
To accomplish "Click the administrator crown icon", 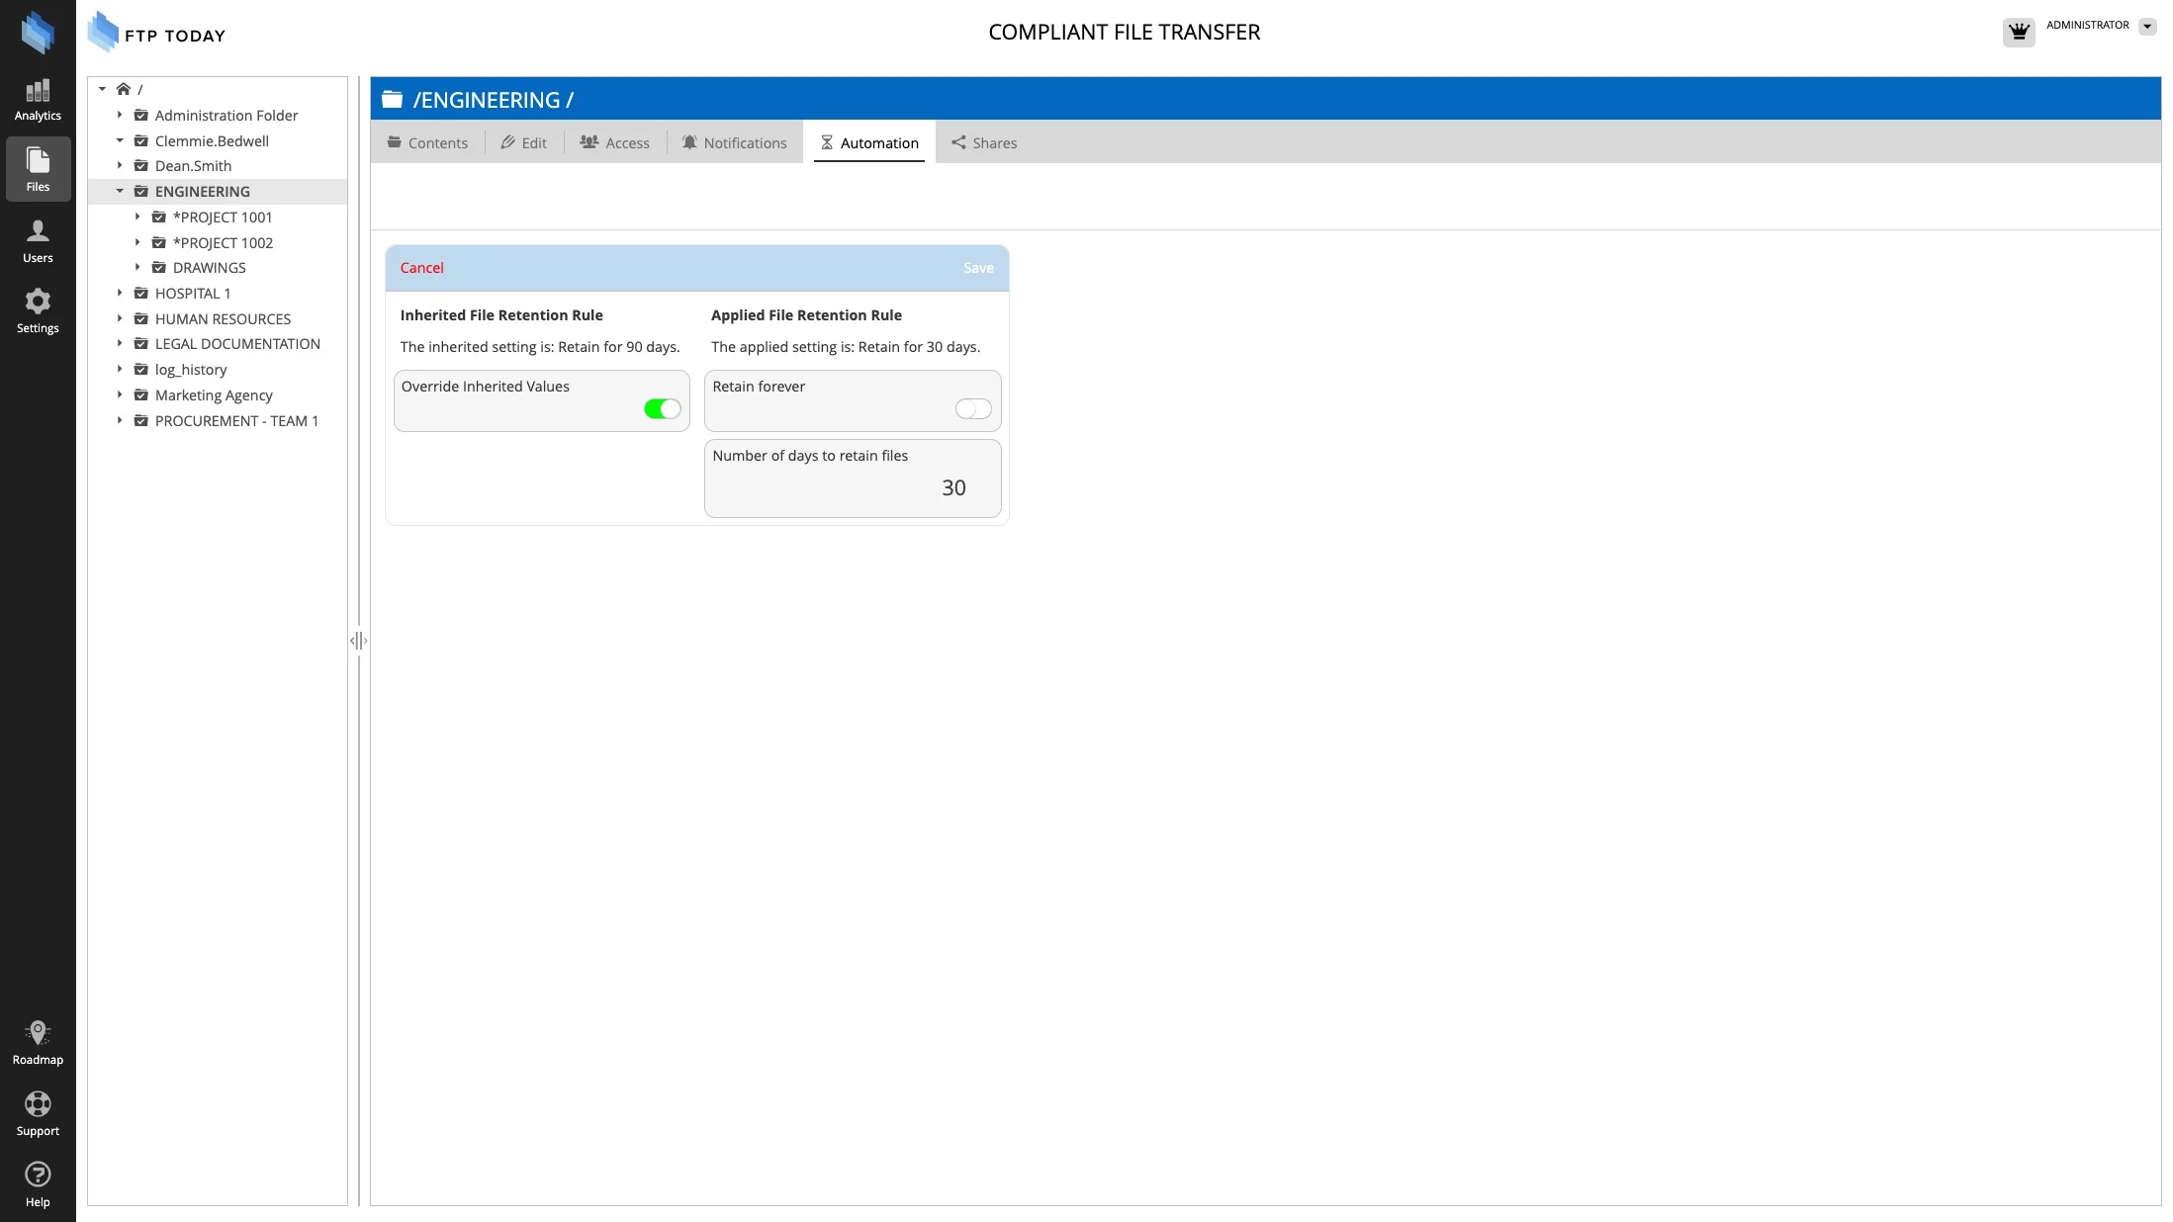I will coord(2018,32).
